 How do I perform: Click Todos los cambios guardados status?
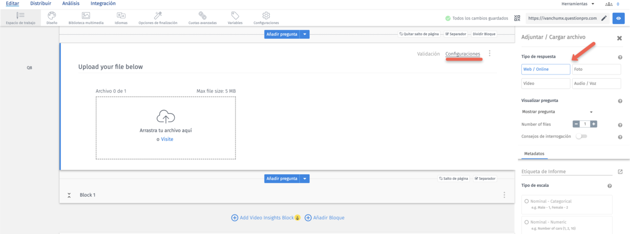pos(476,18)
